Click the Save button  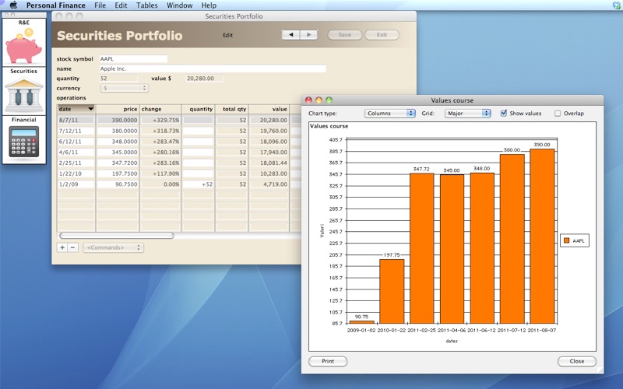pos(345,35)
